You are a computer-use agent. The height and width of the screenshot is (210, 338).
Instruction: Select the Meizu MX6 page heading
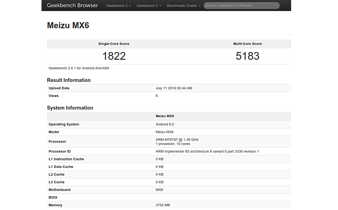[x=68, y=25]
